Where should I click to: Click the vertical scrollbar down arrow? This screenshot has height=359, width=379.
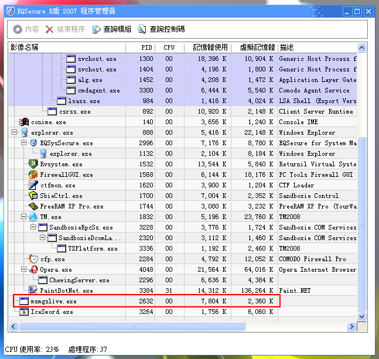click(361, 316)
